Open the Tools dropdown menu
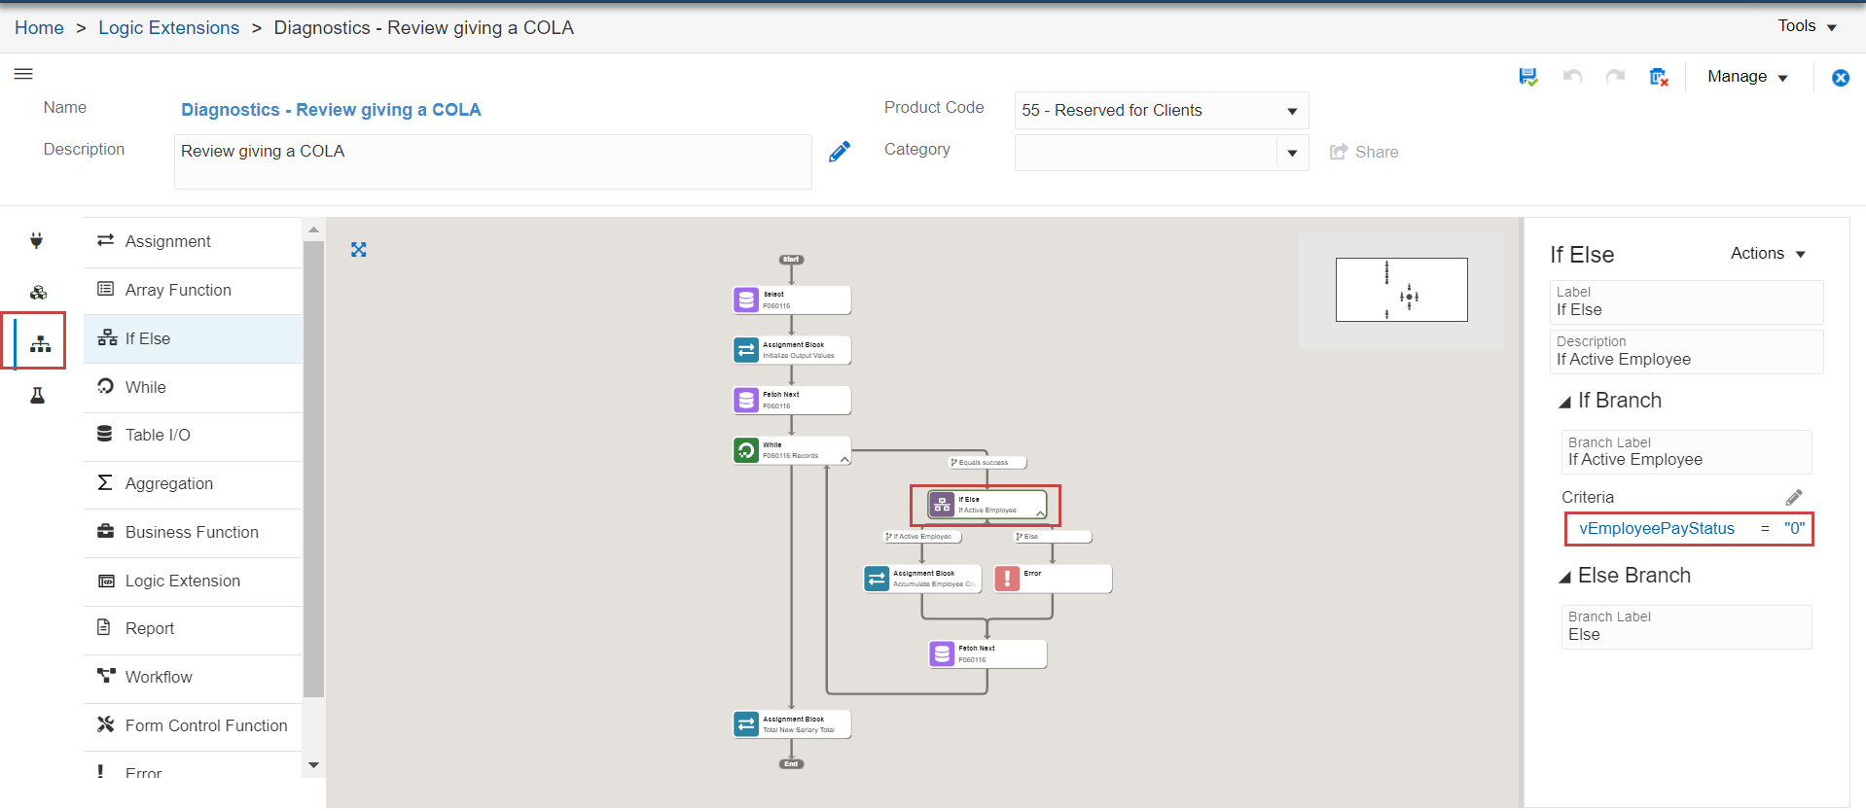Image resolution: width=1866 pixels, height=811 pixels. tap(1807, 26)
